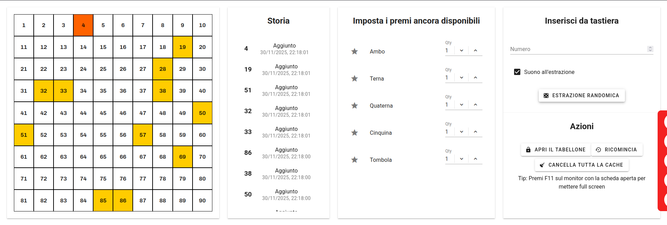Viewport: 667px width, 225px height.
Task: Focus the Numero input field
Action: [x=577, y=49]
